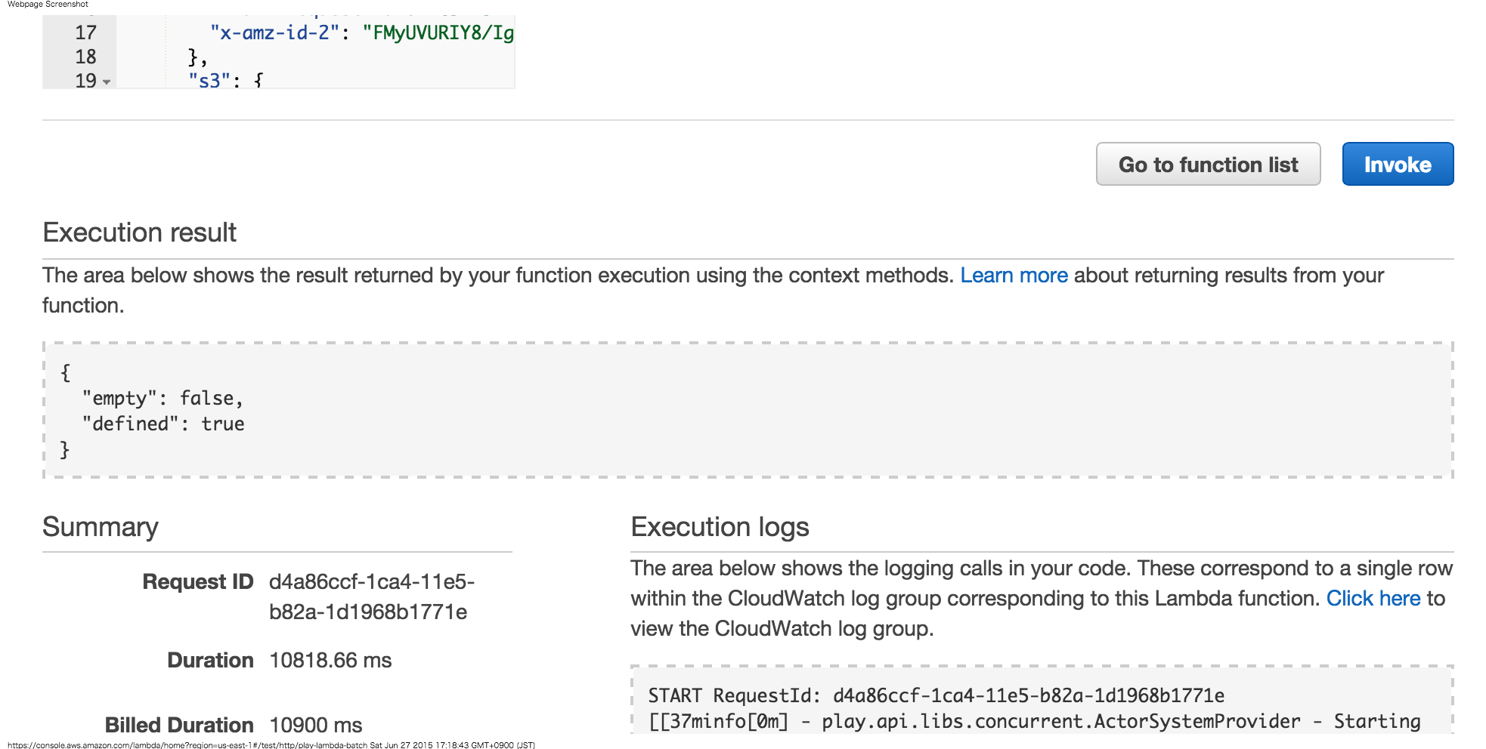Click the Execution logs heading
The width and height of the screenshot is (1486, 749).
tap(720, 527)
